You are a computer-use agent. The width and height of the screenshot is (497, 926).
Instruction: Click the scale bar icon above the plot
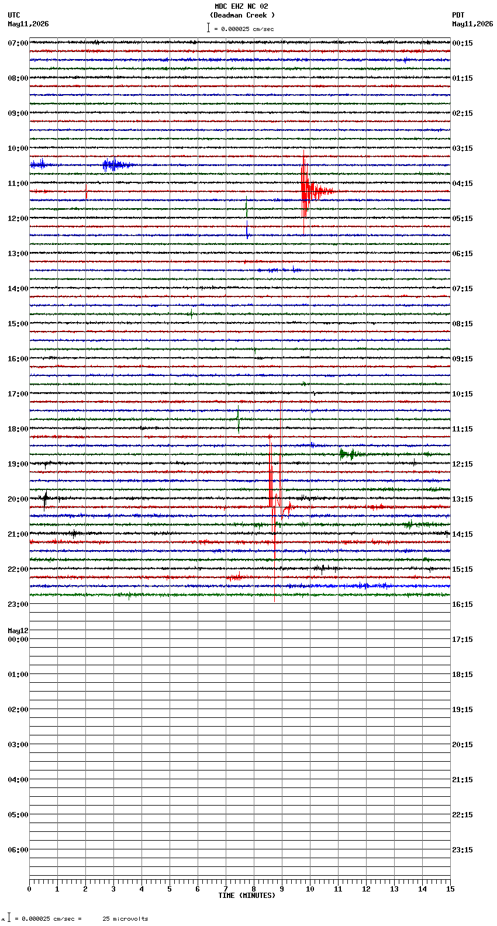click(208, 27)
